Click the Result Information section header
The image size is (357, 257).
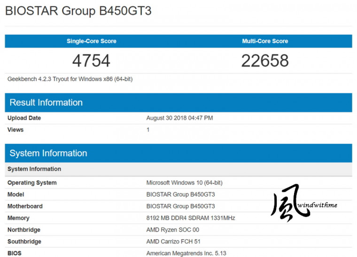[46, 103]
